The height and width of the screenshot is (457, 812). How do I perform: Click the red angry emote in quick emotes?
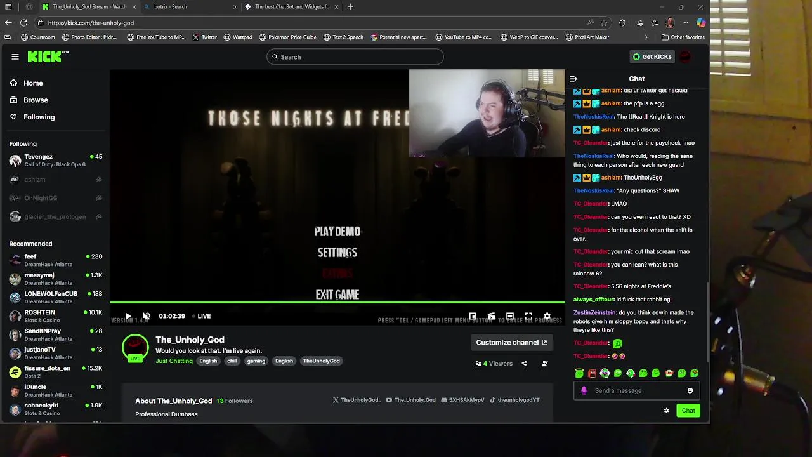[x=592, y=373]
